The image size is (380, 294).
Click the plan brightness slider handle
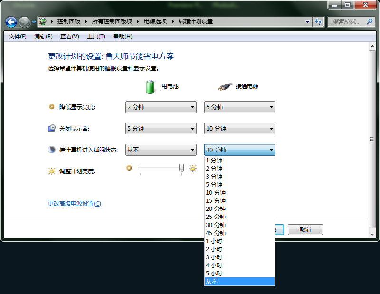pyautogui.click(x=180, y=169)
